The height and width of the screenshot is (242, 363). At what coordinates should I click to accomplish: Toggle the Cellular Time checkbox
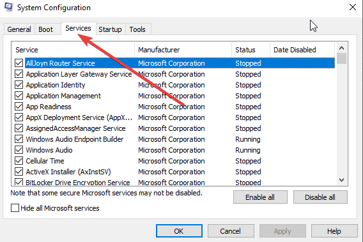point(19,161)
